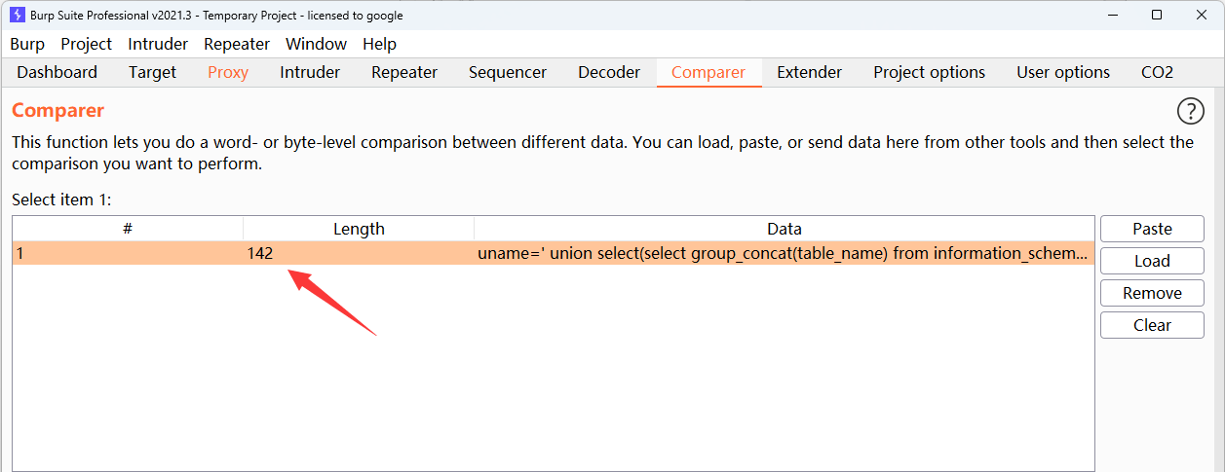Viewport: 1225px width, 472px height.
Task: Open the Help menu
Action: click(x=379, y=44)
